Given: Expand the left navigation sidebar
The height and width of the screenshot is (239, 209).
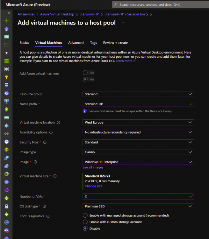Looking at the screenshot, I should 9,13.
